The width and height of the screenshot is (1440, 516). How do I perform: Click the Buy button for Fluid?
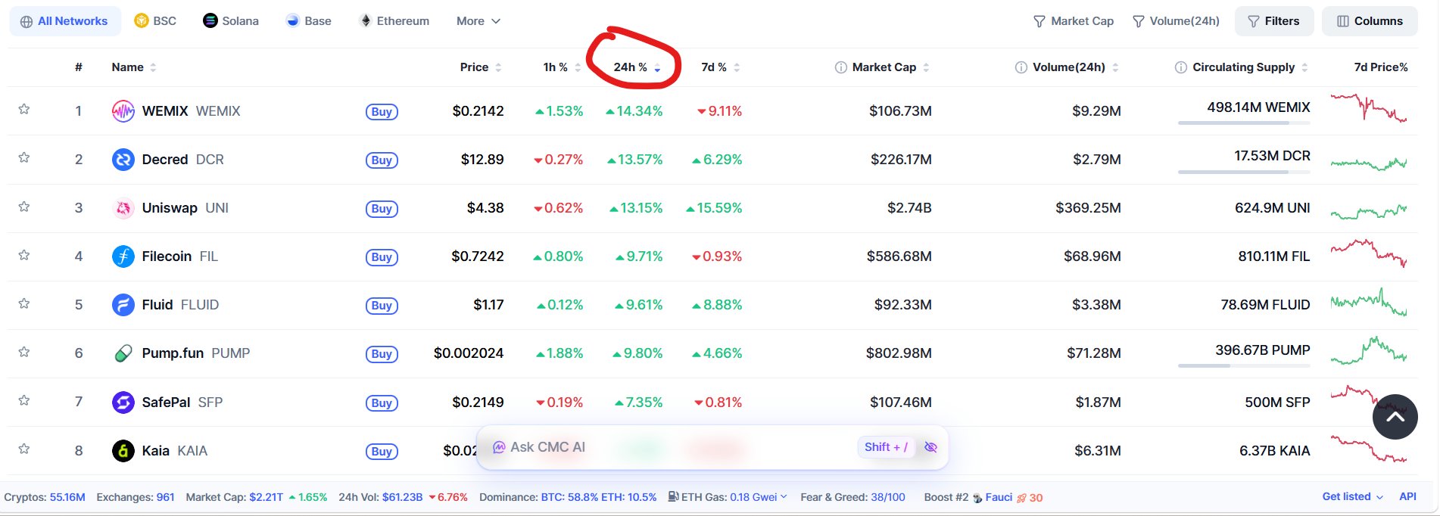pos(382,306)
